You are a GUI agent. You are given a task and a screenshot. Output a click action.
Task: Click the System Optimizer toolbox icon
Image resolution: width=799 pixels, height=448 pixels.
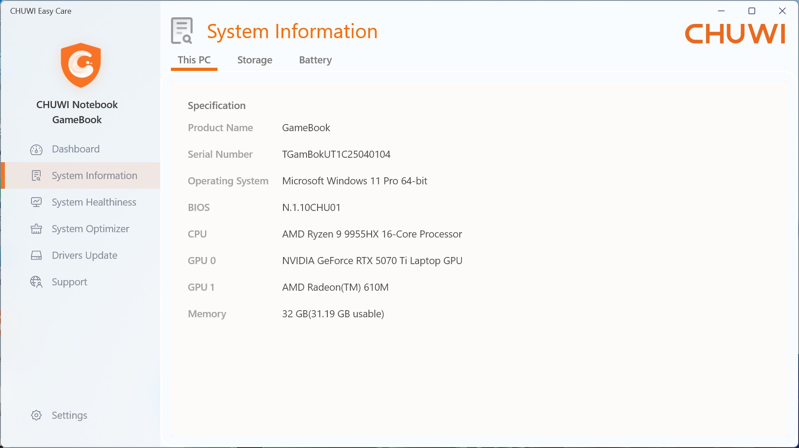(36, 229)
